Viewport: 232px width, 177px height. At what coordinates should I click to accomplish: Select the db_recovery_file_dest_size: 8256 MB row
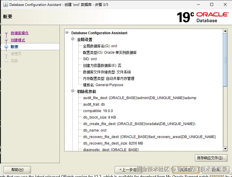click(113, 143)
